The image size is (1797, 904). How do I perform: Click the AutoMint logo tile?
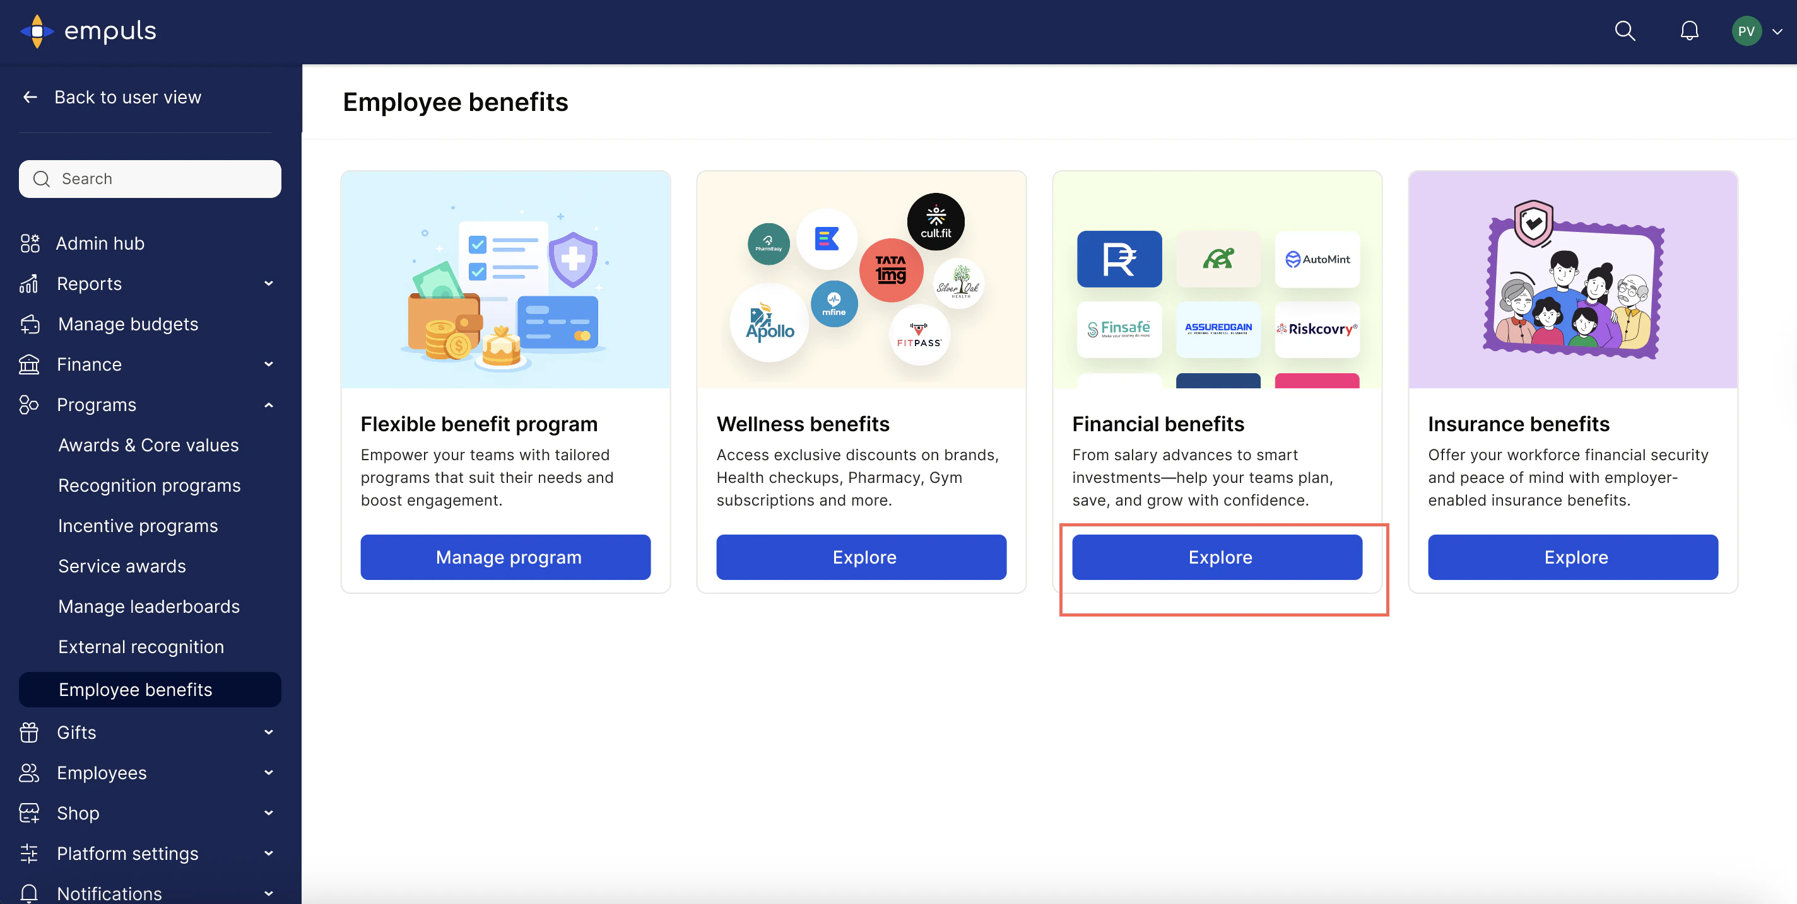click(1317, 259)
